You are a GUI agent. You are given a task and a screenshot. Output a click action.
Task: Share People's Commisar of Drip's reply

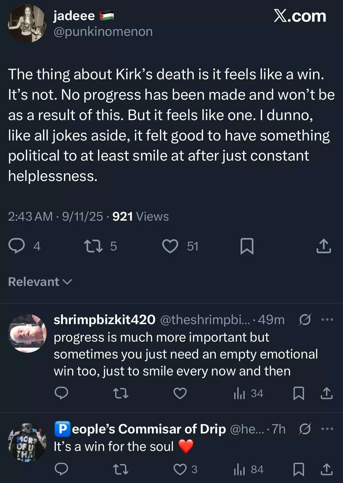[x=327, y=469]
